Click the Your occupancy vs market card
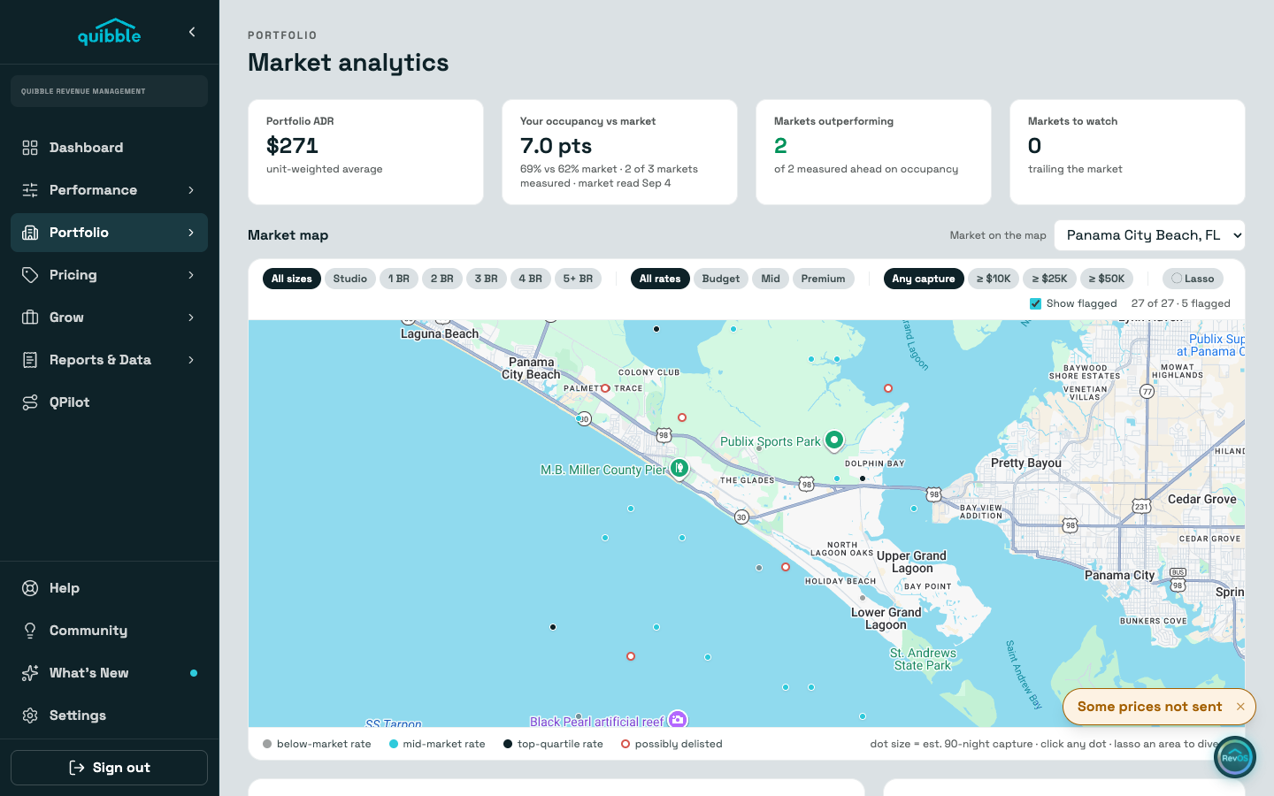The height and width of the screenshot is (796, 1274). (x=619, y=152)
